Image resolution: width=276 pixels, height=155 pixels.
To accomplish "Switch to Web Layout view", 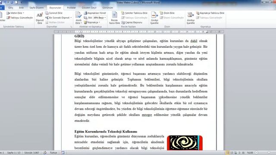I will coord(235,153).
